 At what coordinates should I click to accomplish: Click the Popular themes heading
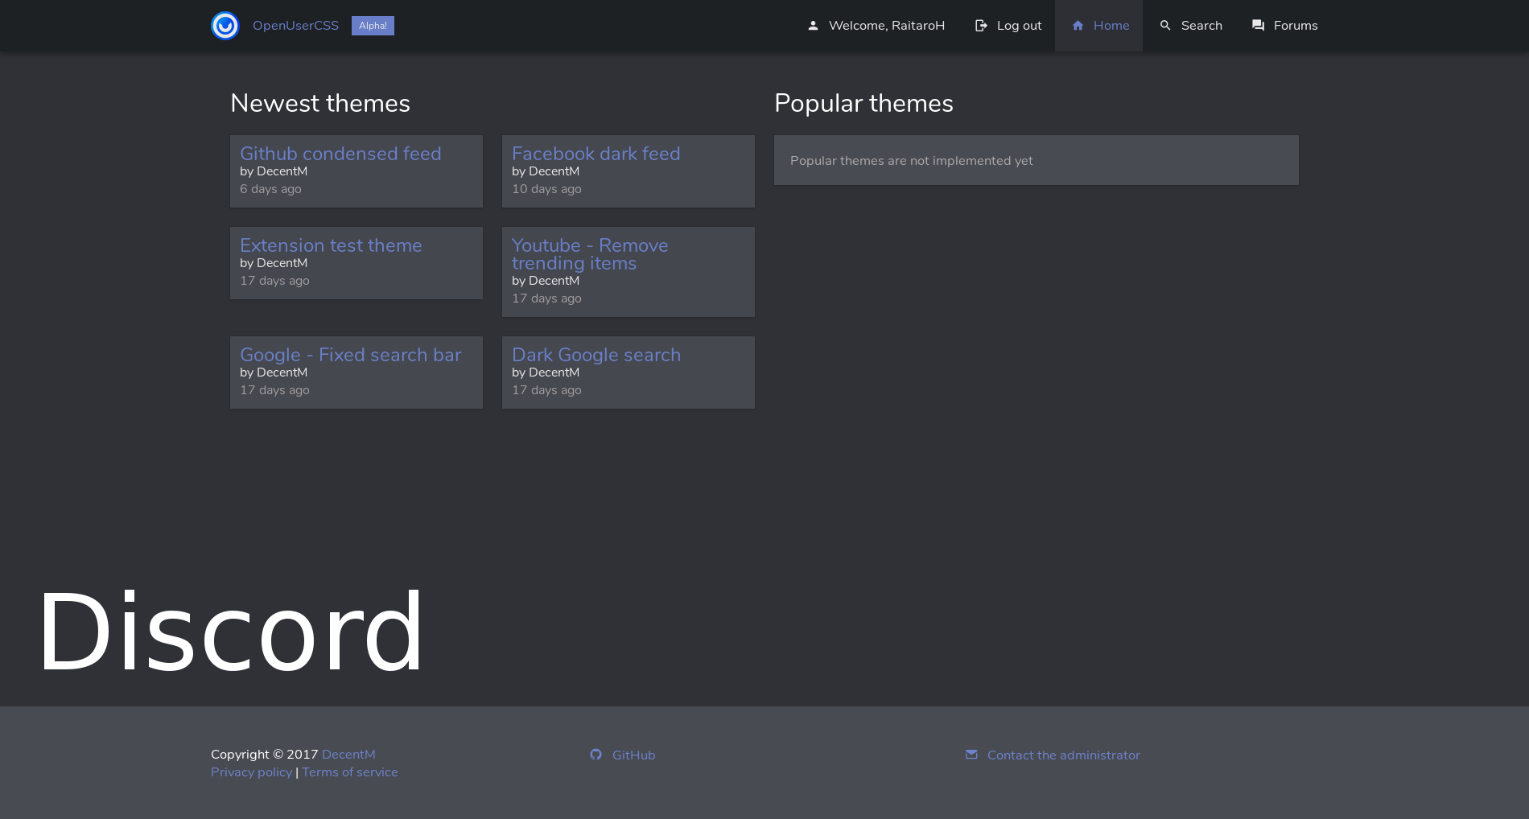coord(863,103)
